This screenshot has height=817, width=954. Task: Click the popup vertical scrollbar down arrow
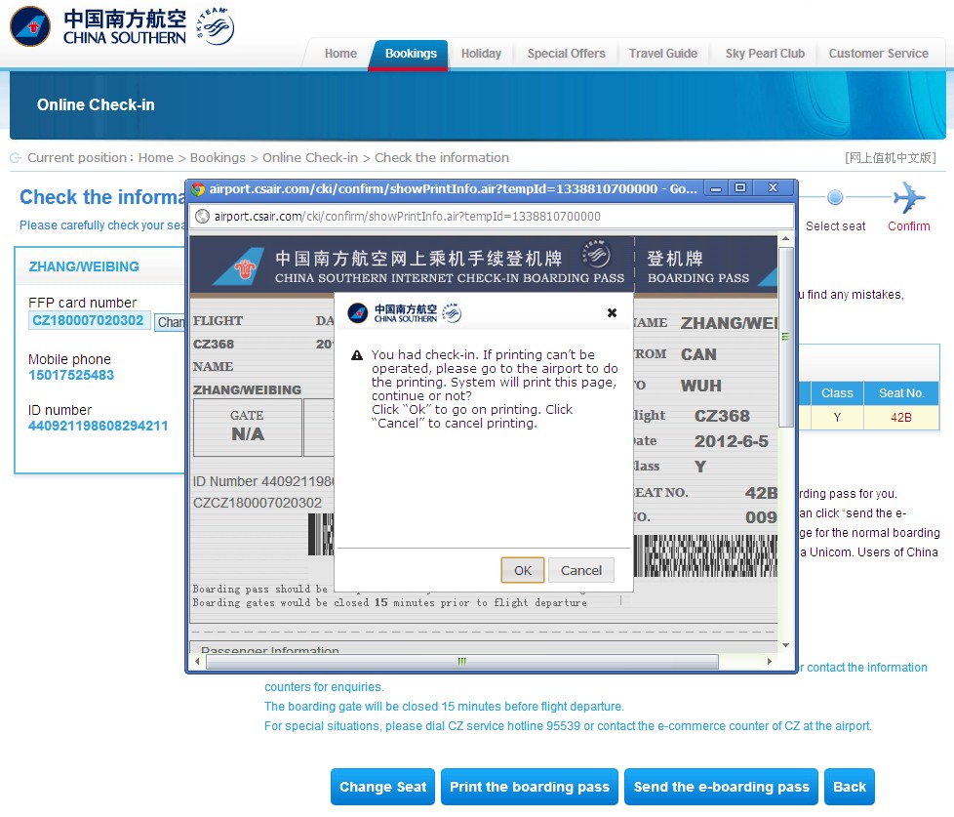[786, 644]
